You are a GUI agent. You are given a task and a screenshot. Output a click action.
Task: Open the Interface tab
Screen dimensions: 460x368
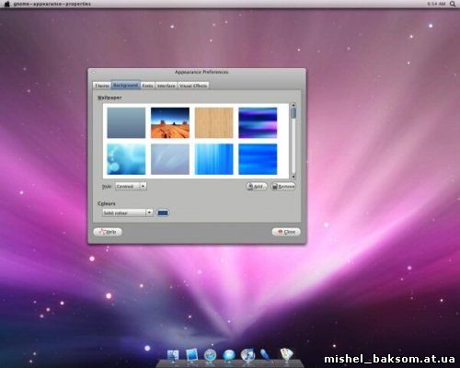click(x=166, y=86)
